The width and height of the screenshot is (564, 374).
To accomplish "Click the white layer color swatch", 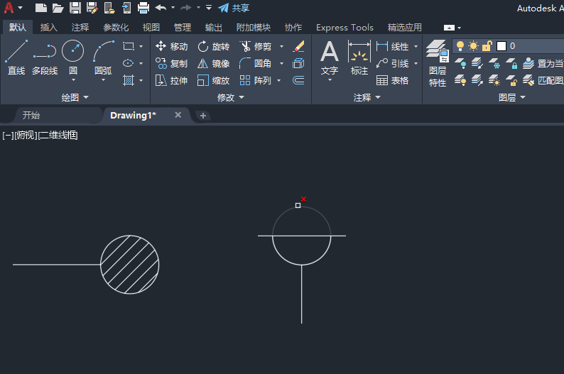I will 501,46.
